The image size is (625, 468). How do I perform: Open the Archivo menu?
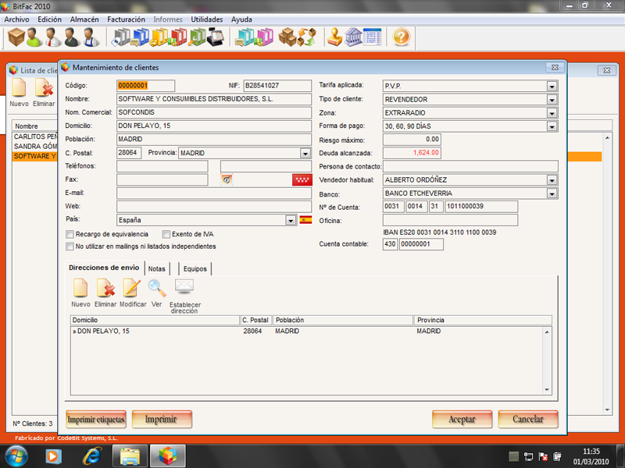(x=16, y=19)
